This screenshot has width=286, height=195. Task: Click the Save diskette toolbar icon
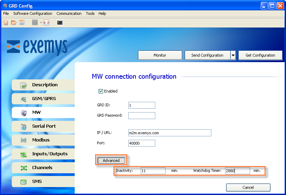[x=22, y=22]
